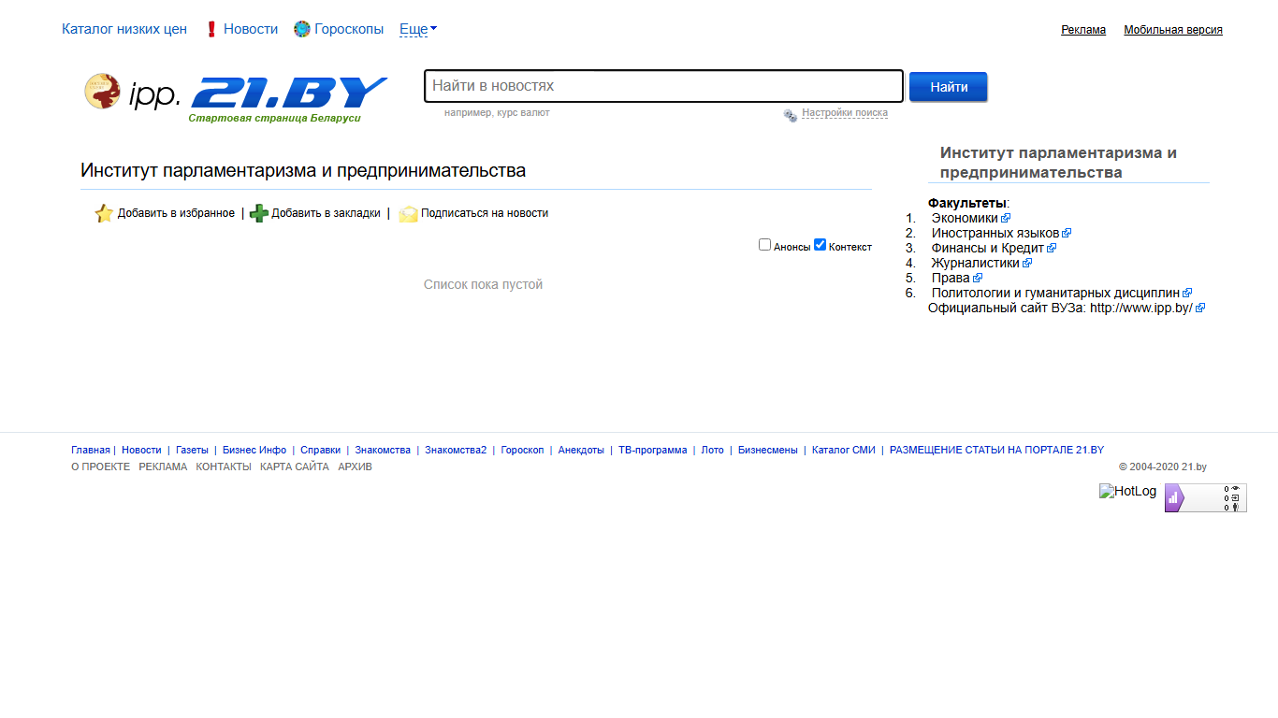Image resolution: width=1278 pixels, height=718 pixels.
Task: Expand the Еще dropdown menu
Action: click(x=418, y=29)
